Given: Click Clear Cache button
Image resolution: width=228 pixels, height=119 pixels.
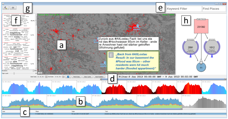Looking at the screenshot, I should tap(87, 77).
